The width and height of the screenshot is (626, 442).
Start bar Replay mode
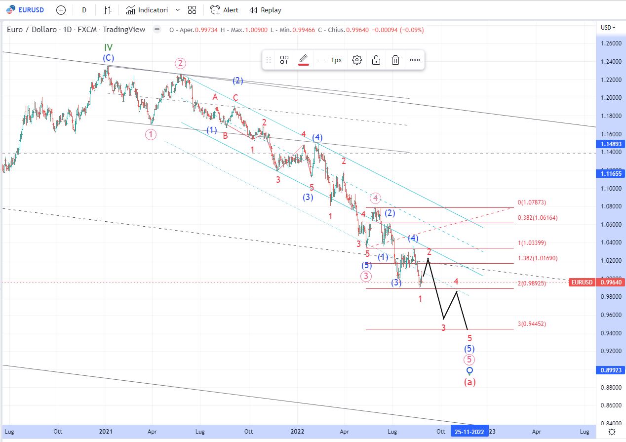point(265,10)
